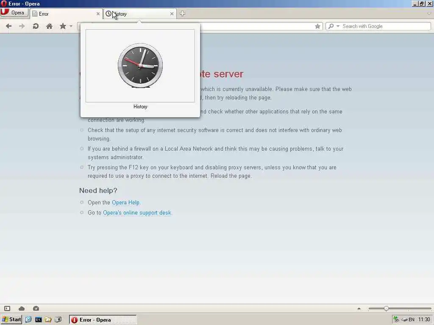434x325 pixels.
Task: Reload the current page
Action: pyautogui.click(x=36, y=26)
